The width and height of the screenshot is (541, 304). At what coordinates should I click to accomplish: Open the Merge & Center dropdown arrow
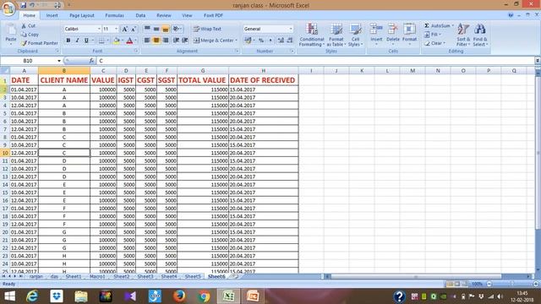point(237,41)
